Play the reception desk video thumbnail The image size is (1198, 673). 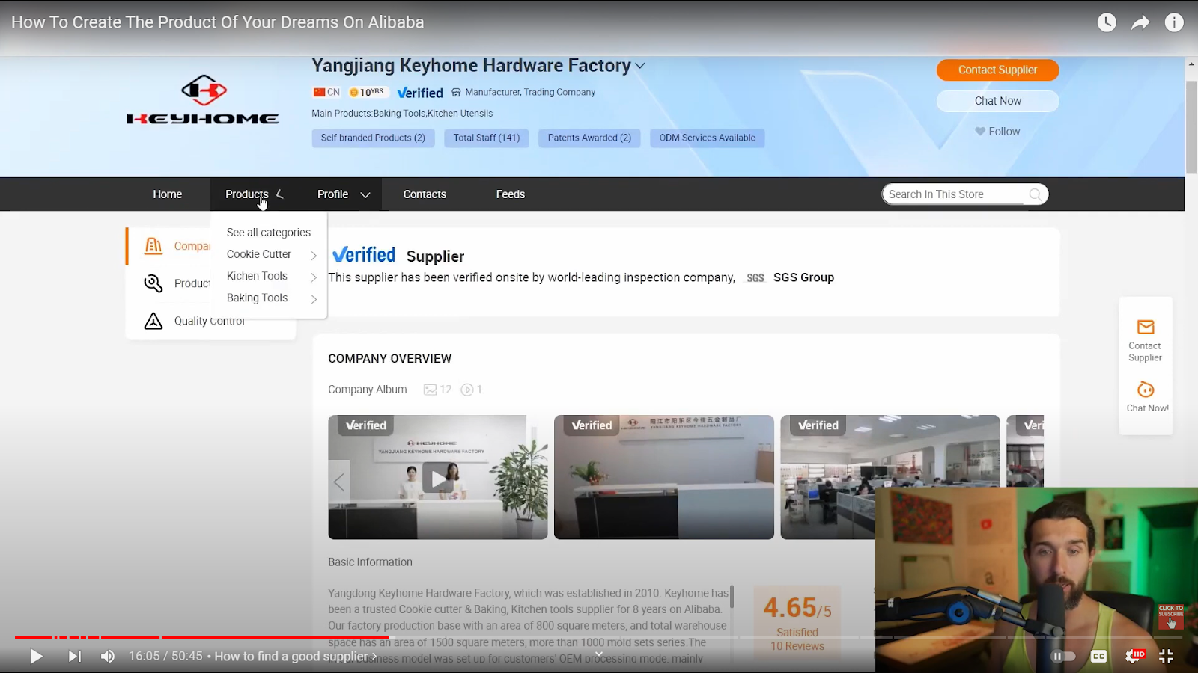(438, 477)
